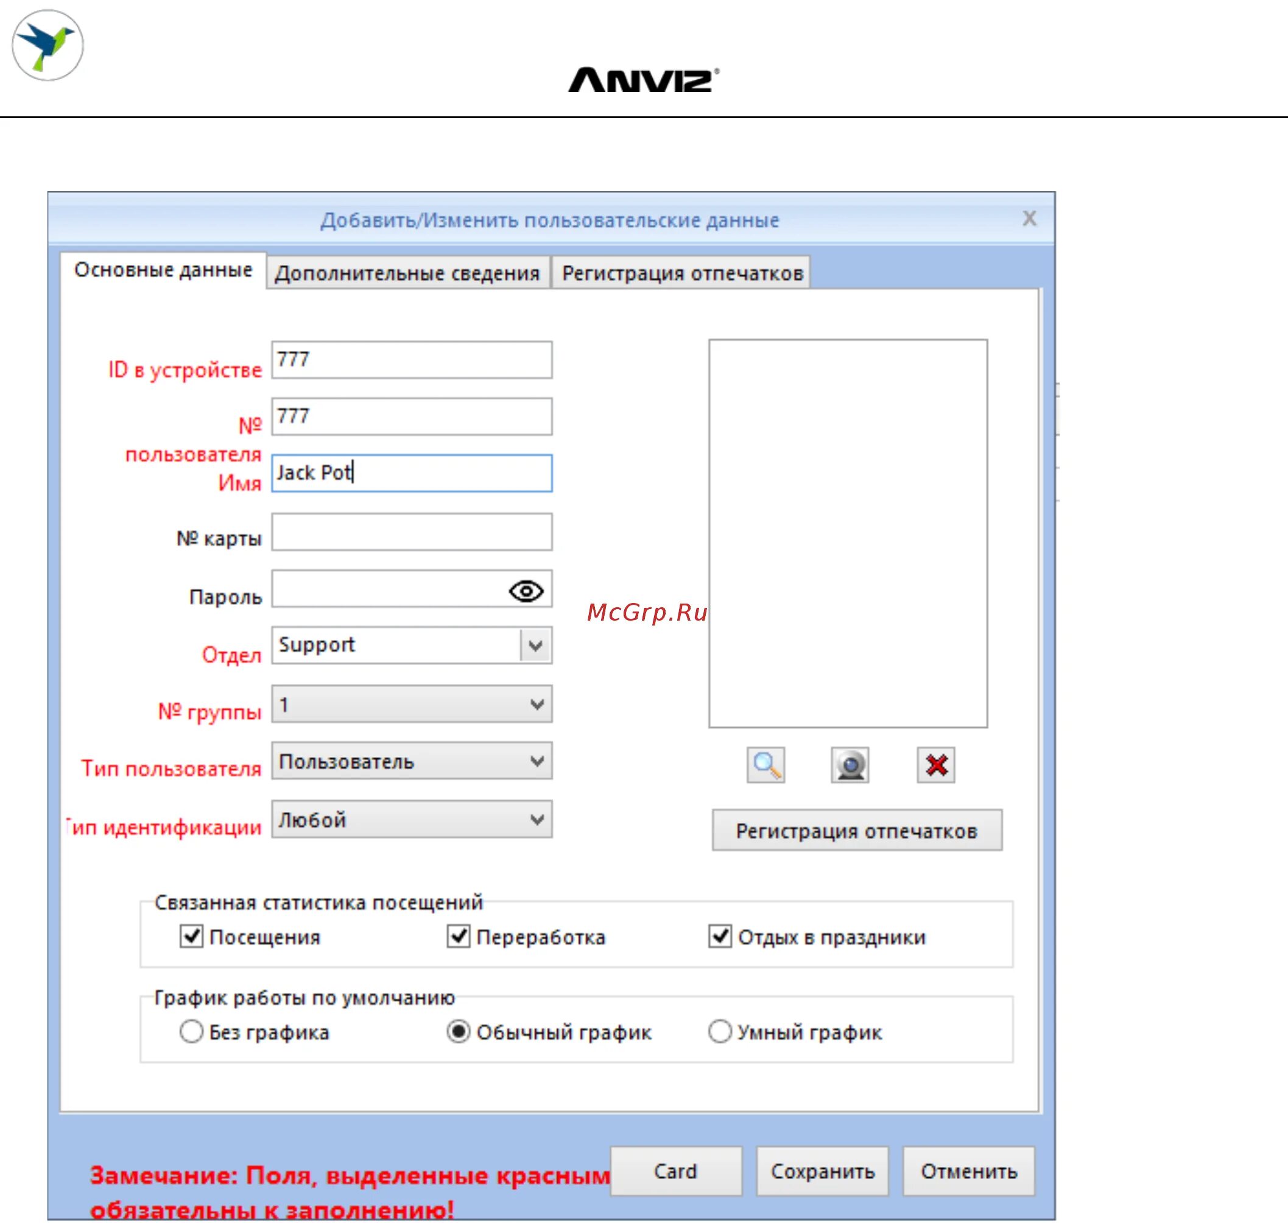The height and width of the screenshot is (1223, 1288).
Task: Expand the Отдел Support dropdown
Action: [x=536, y=646]
